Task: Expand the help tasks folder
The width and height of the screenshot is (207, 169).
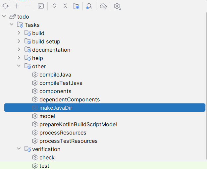Action: [19, 58]
